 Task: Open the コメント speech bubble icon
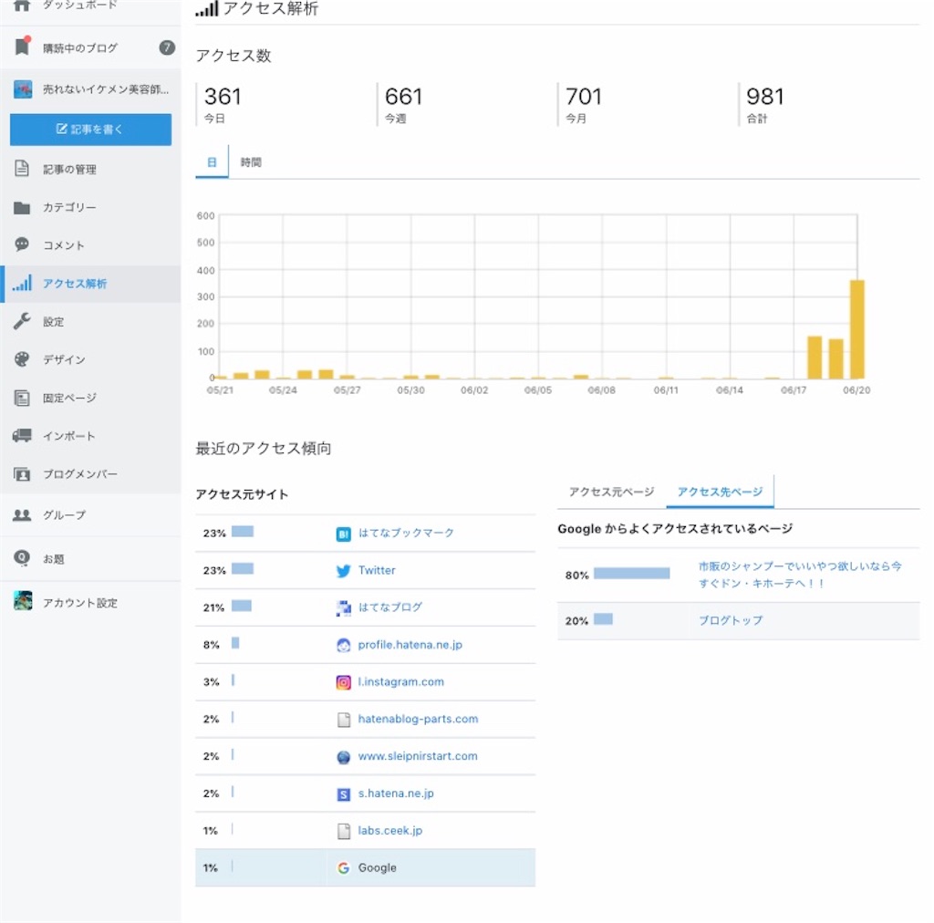22,244
